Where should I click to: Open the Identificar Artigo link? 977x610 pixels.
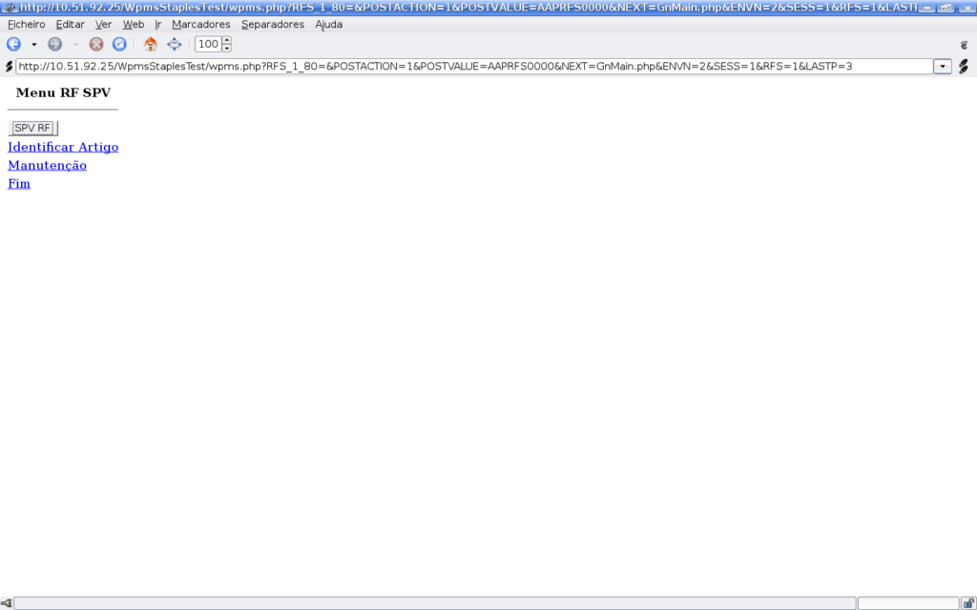[x=63, y=147]
